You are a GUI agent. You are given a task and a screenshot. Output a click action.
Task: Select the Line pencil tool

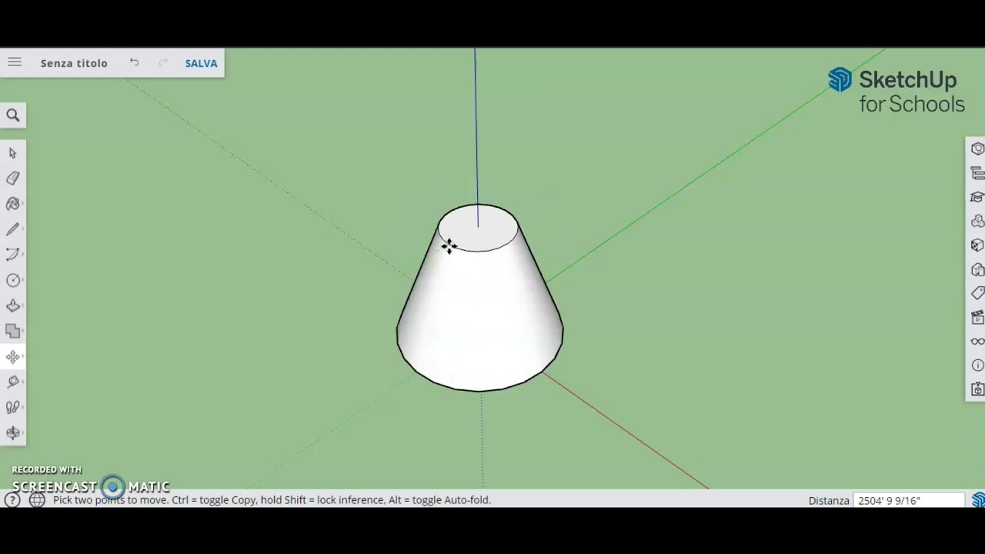click(x=13, y=229)
